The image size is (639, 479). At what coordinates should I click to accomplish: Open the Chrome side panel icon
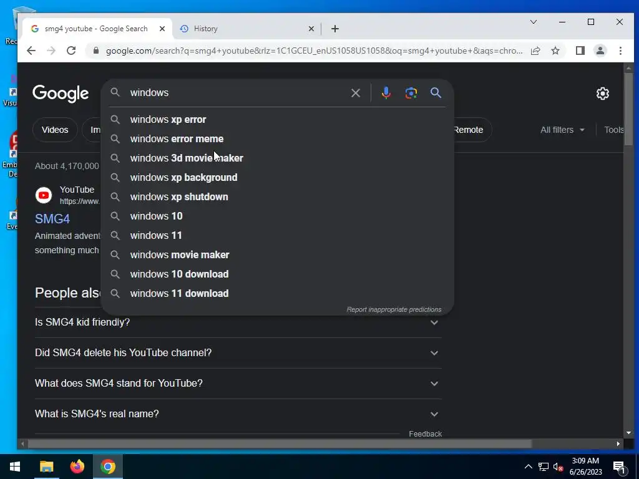[x=580, y=51]
